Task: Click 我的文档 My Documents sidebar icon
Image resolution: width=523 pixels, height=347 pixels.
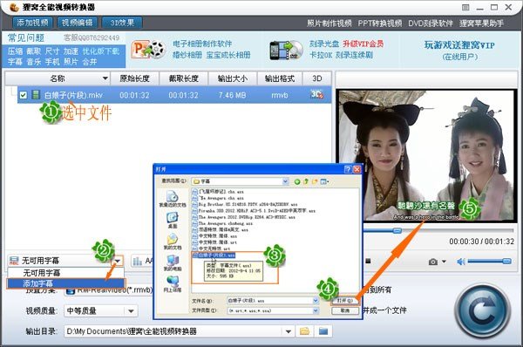Action: tap(173, 242)
